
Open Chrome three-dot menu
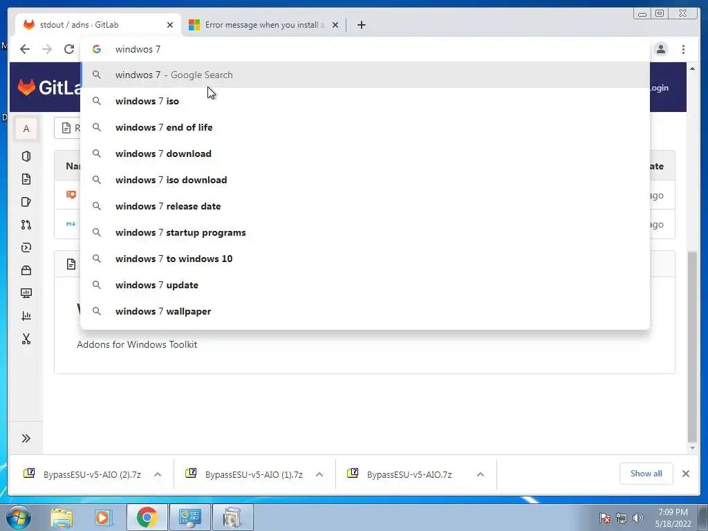(683, 49)
